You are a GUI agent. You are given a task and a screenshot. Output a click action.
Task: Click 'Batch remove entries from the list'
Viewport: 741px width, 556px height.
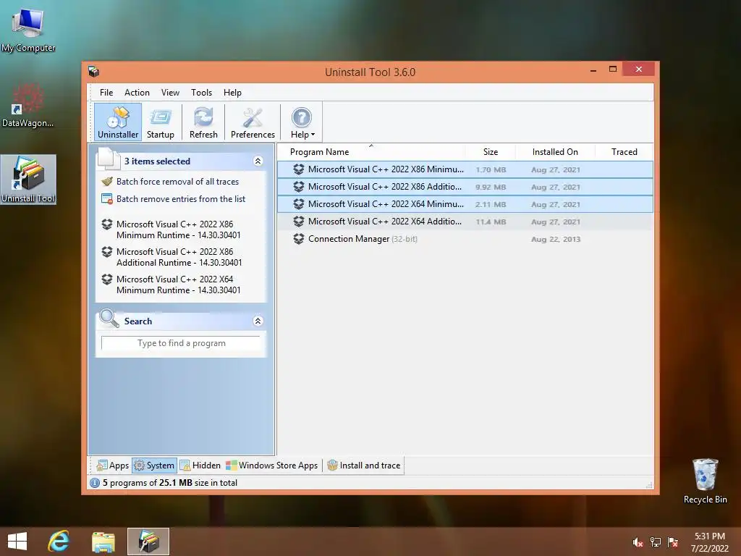181,199
